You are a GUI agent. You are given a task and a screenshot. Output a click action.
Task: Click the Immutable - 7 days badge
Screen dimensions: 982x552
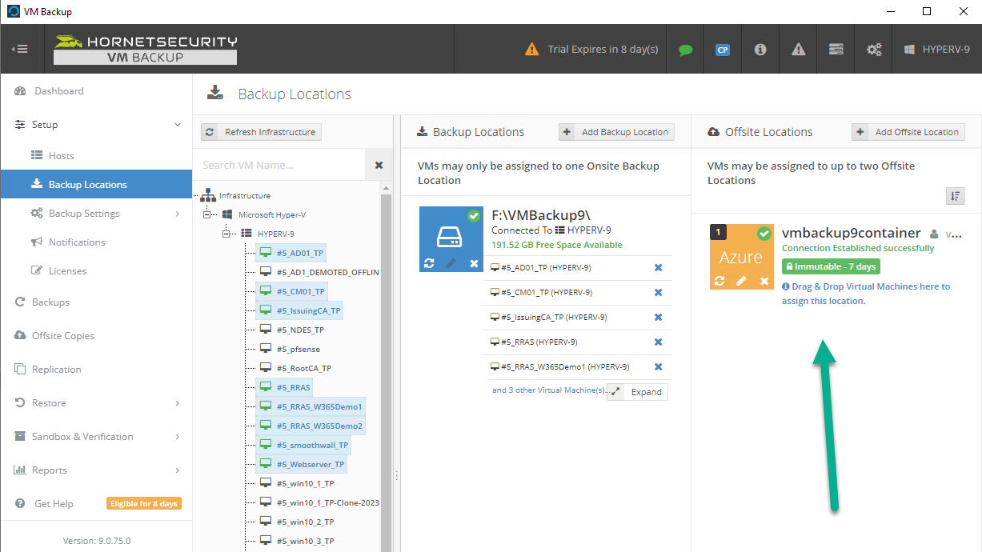tap(831, 266)
